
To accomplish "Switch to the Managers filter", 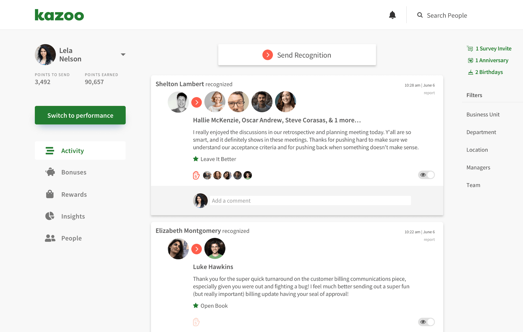I will 478,167.
